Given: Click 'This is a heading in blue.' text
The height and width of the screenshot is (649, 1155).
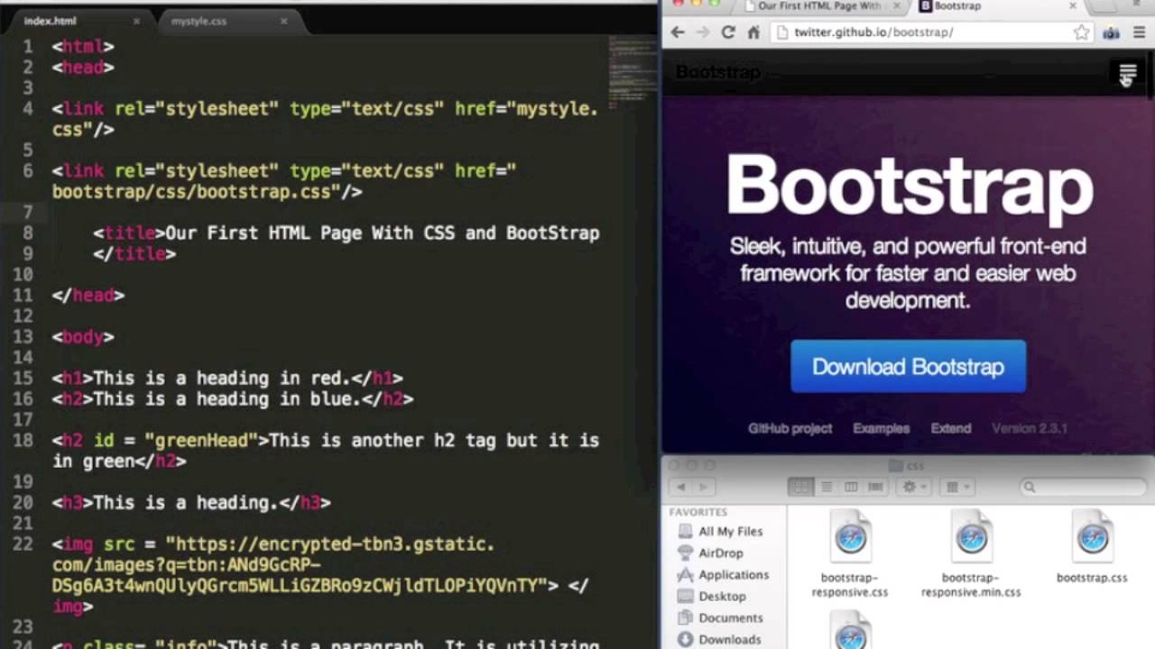Looking at the screenshot, I should pos(227,398).
